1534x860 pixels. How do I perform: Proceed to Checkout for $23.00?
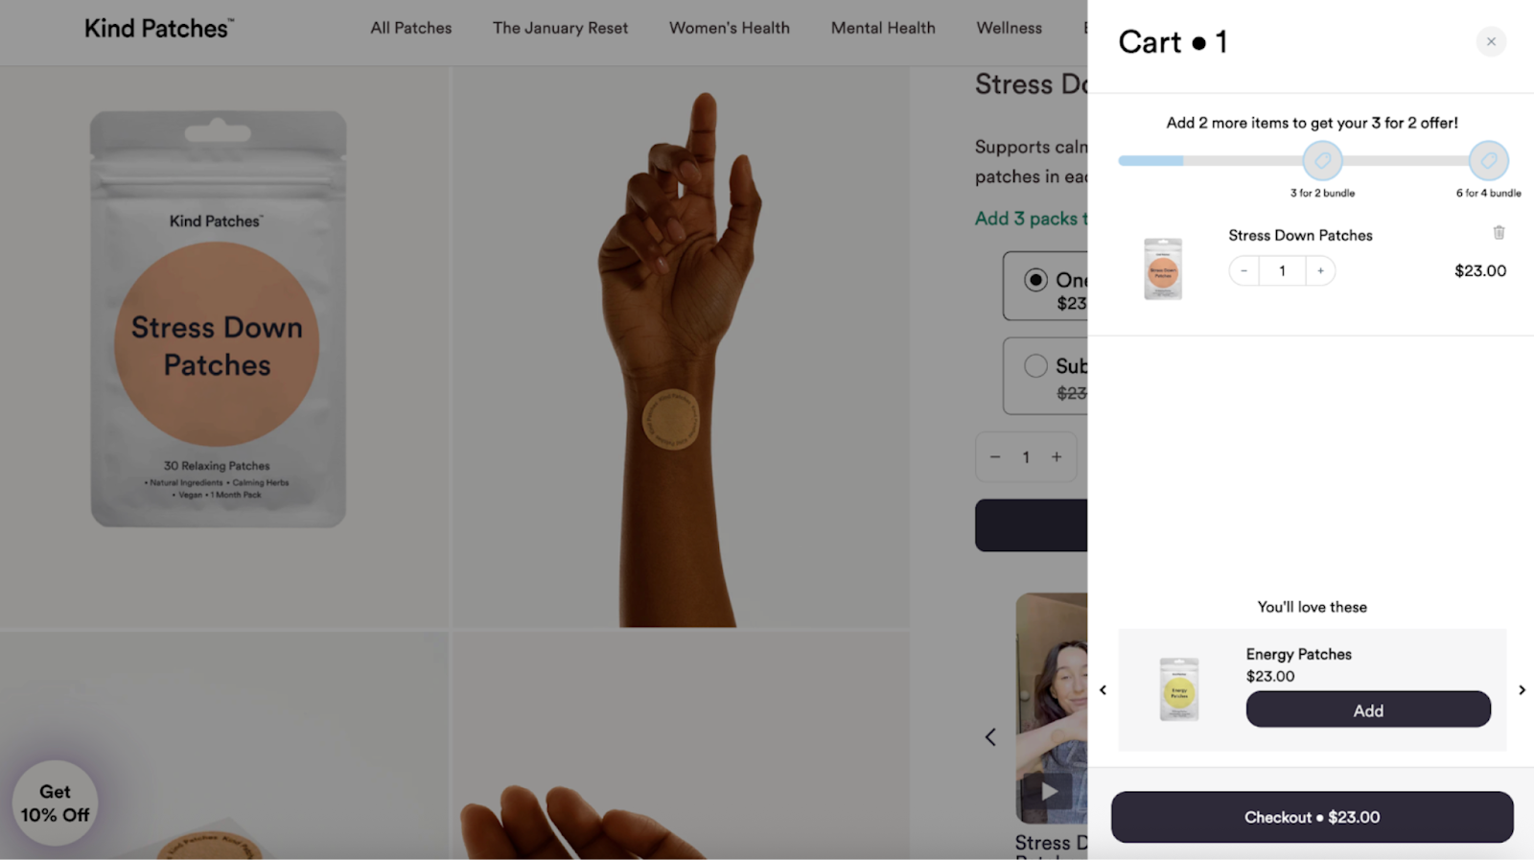coord(1312,817)
